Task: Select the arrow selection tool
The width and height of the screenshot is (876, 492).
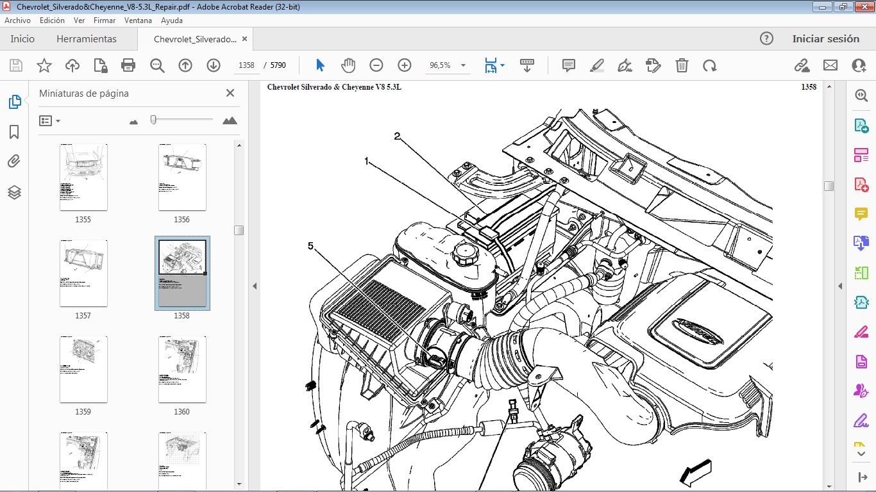Action: pyautogui.click(x=320, y=65)
